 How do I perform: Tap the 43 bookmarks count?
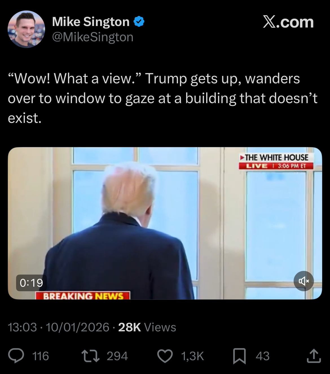pos(263,356)
